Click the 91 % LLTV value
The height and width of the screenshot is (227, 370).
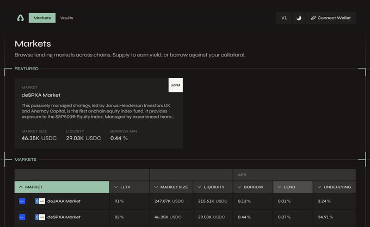tap(119, 201)
